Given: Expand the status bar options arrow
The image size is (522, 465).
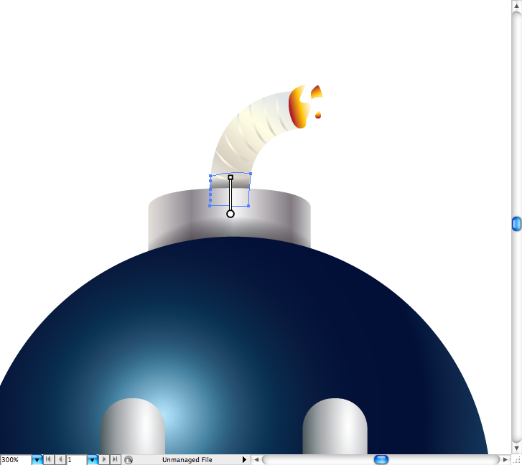Looking at the screenshot, I should point(244,459).
